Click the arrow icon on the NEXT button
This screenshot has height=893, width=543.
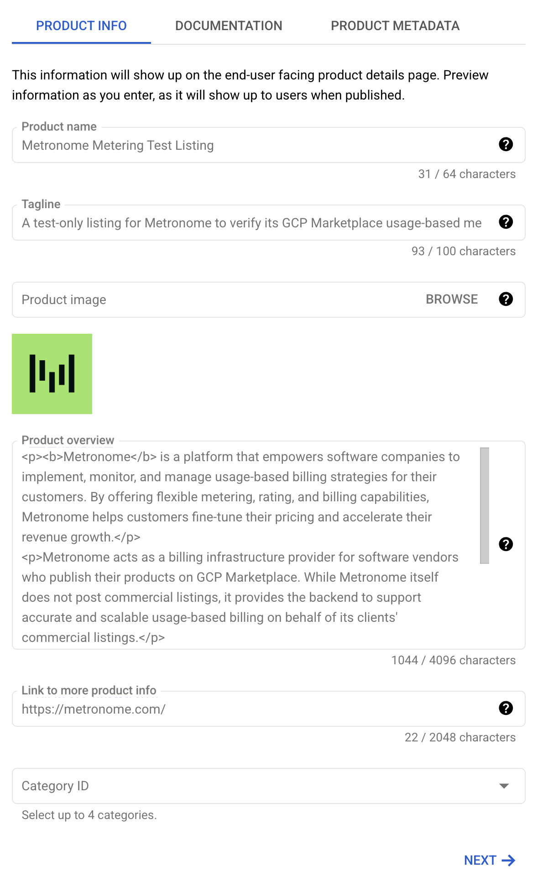point(508,860)
